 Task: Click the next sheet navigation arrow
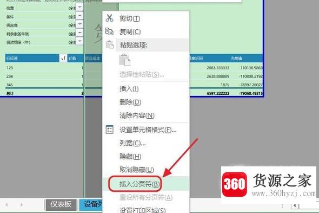pos(22,205)
